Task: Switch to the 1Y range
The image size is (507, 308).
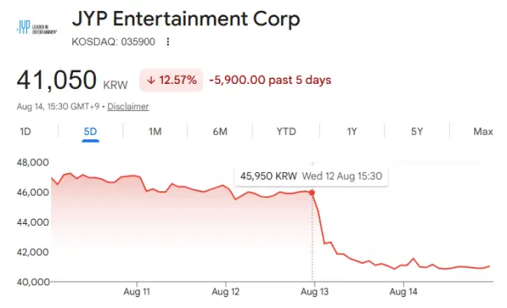Action: coord(352,132)
